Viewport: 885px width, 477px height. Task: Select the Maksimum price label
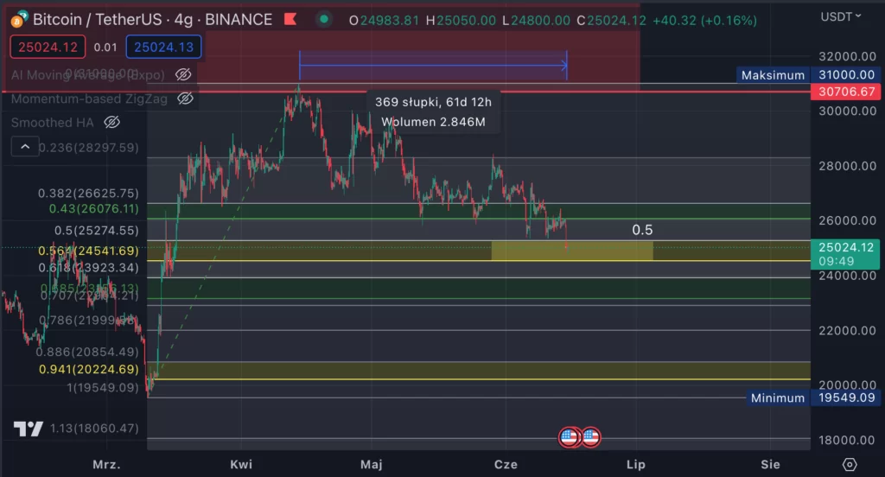tap(773, 75)
